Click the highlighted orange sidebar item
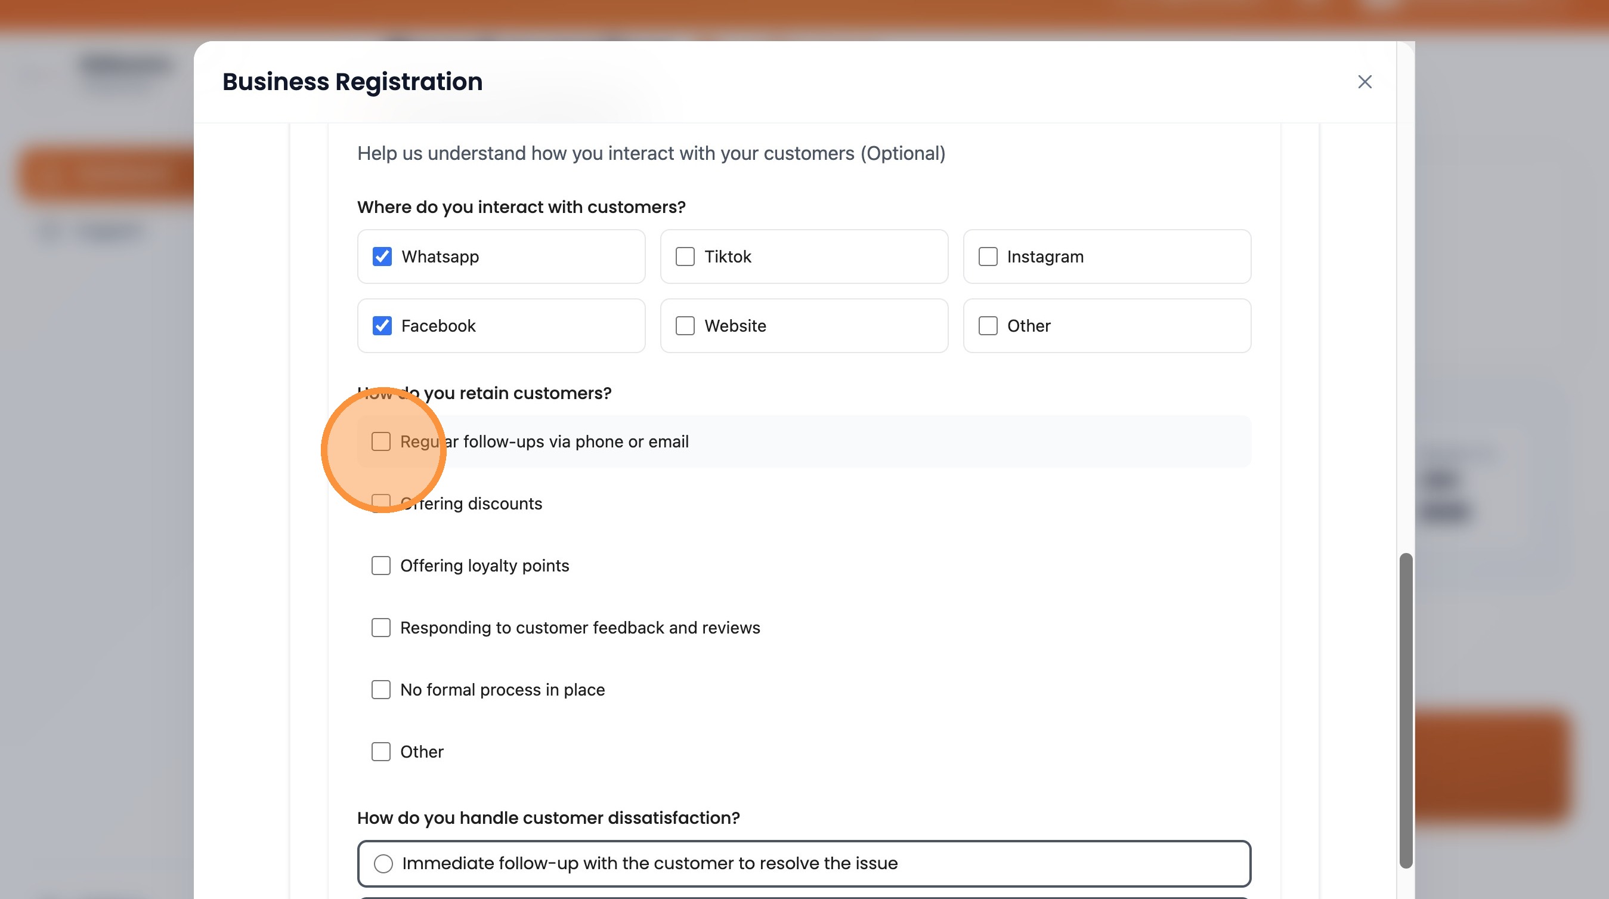 tap(106, 174)
